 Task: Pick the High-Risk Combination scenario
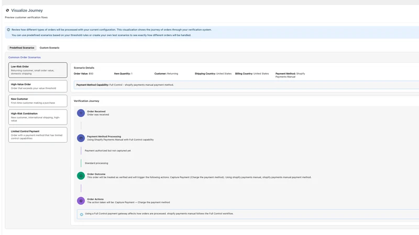point(38,117)
